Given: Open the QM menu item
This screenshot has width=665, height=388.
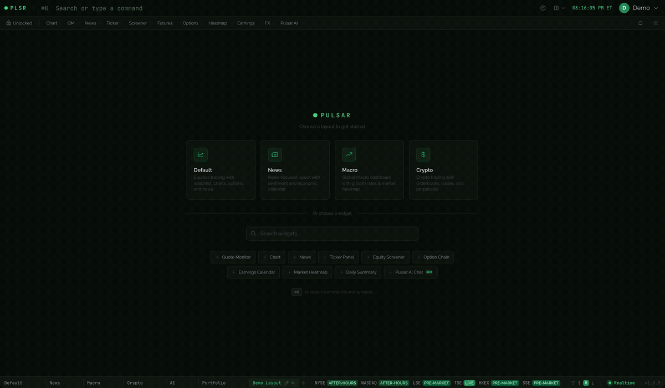Looking at the screenshot, I should (71, 23).
